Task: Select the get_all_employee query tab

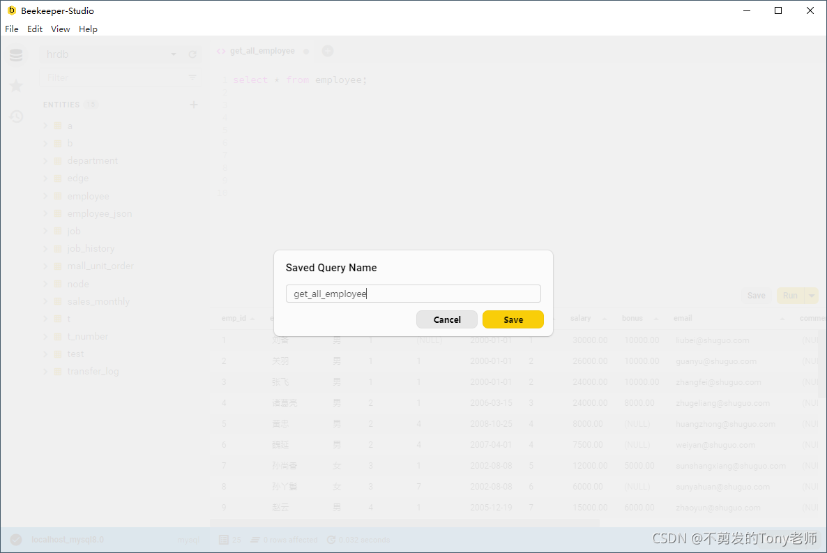Action: pos(262,51)
